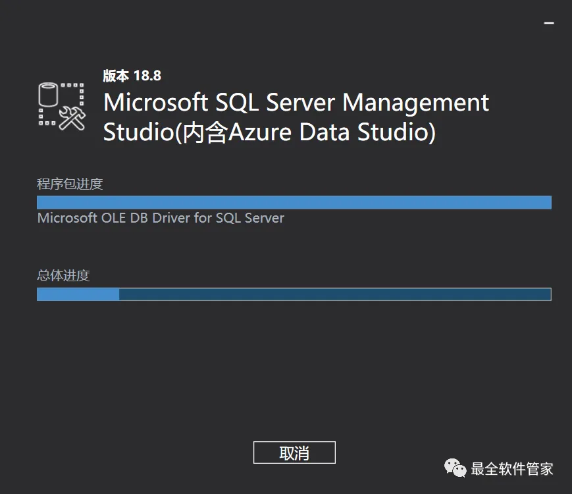Click the 最全软件管家 watermark text

[x=512, y=469]
